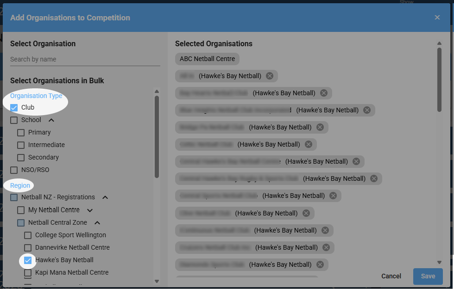The height and width of the screenshot is (289, 454).
Task: Close the Add Organisations dialog
Action: pos(437,18)
